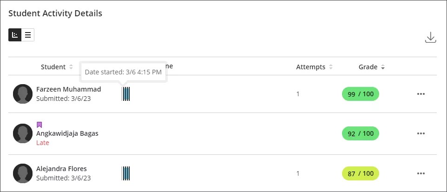Open Farzeen Muhammad's student name link
This screenshot has width=447, height=192.
click(x=68, y=89)
